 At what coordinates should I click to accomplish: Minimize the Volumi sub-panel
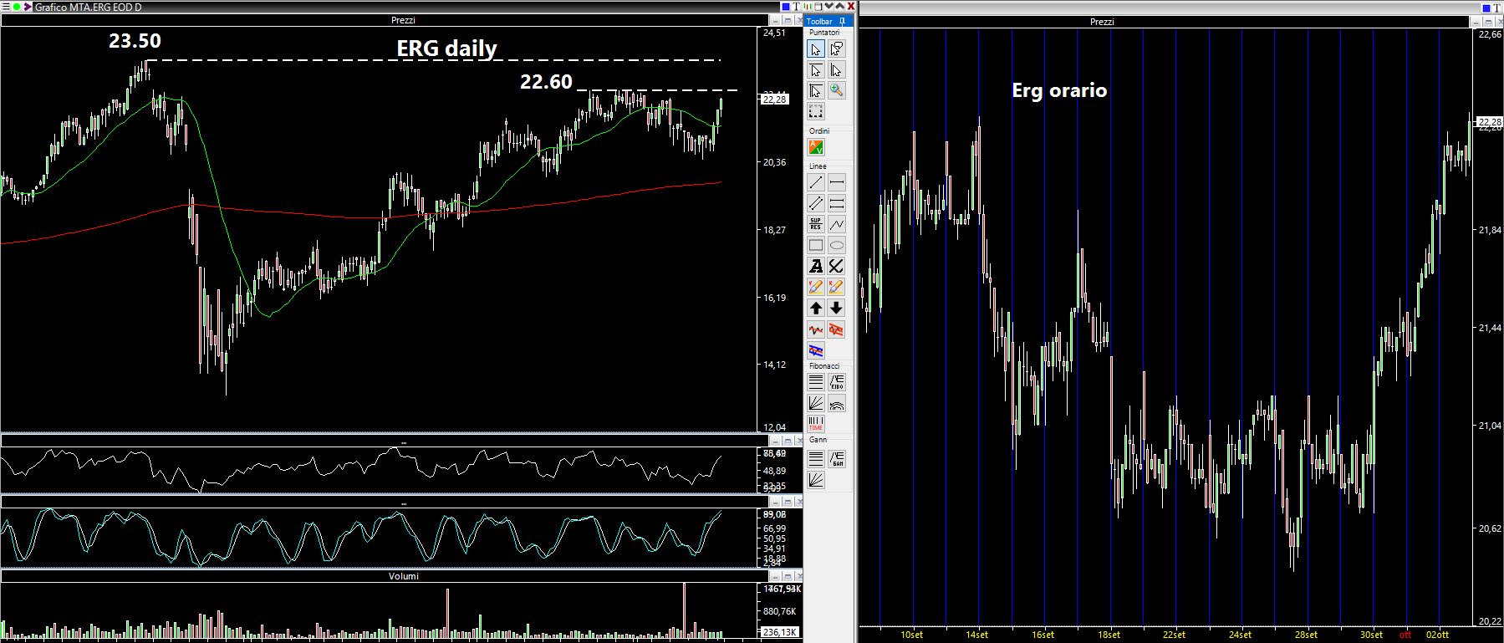(x=775, y=577)
